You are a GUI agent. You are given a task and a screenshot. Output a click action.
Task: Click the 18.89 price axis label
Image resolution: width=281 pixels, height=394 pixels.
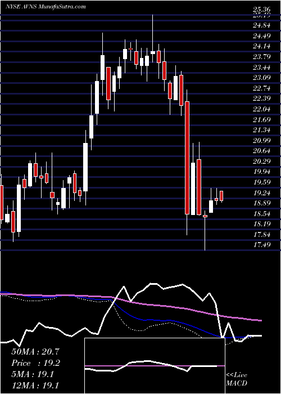pyautogui.click(x=262, y=203)
